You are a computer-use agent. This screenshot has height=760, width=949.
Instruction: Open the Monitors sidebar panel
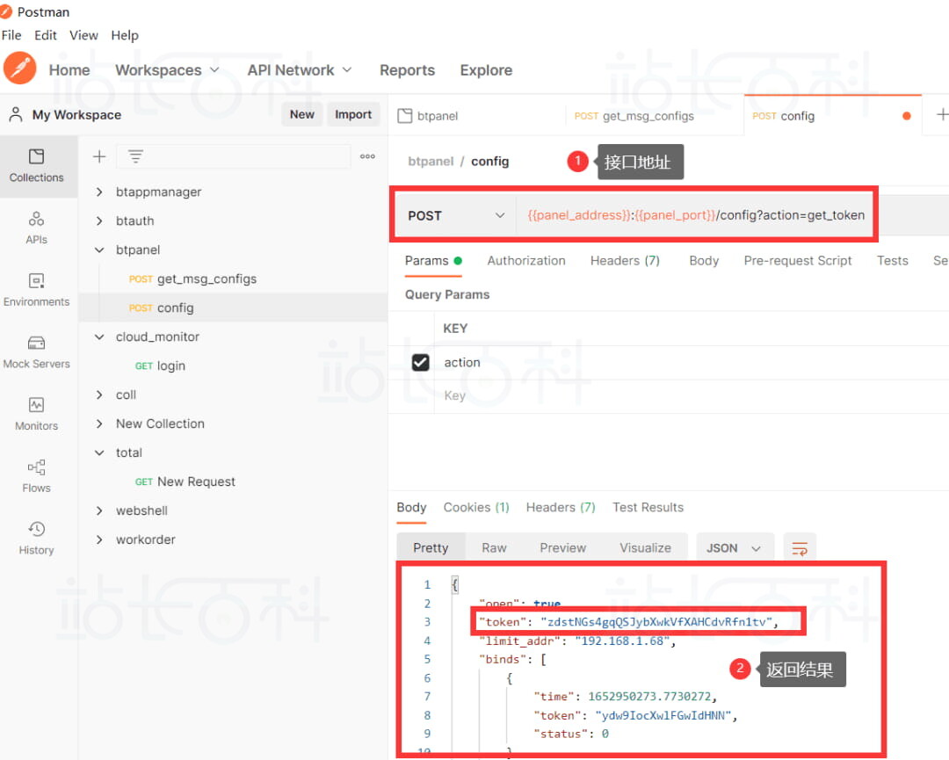[x=36, y=415]
